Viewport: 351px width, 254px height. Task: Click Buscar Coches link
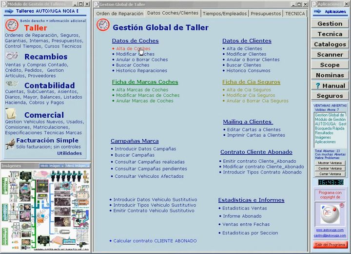[x=133, y=65]
